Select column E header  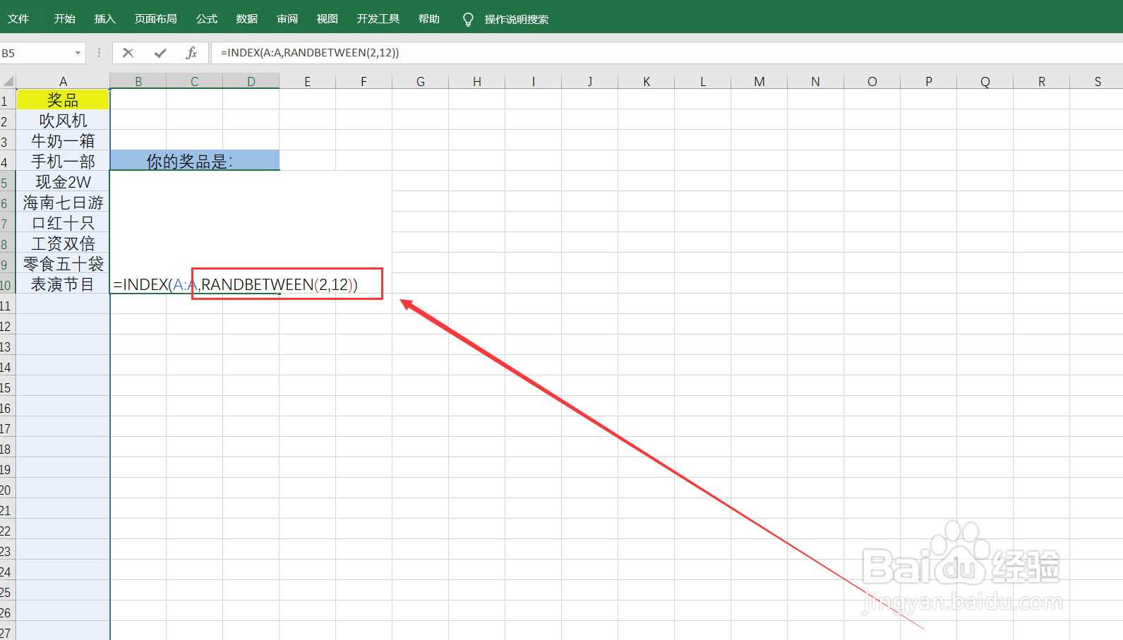click(308, 81)
